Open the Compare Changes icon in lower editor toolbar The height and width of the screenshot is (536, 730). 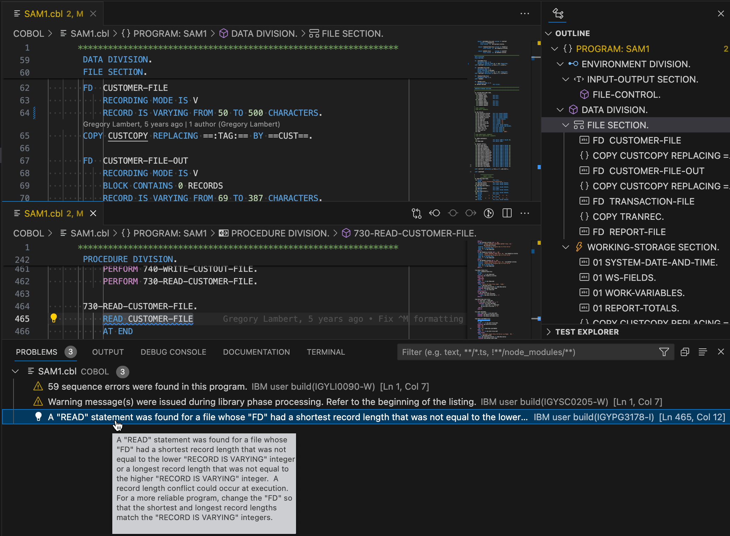[416, 213]
